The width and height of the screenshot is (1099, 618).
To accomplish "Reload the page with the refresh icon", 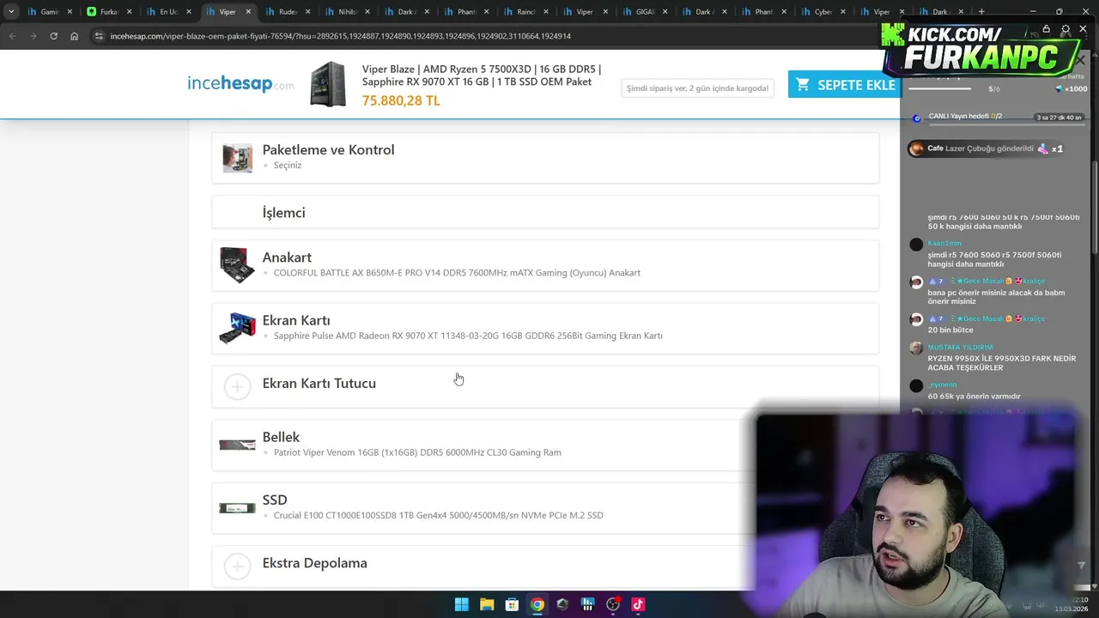I will click(x=53, y=36).
